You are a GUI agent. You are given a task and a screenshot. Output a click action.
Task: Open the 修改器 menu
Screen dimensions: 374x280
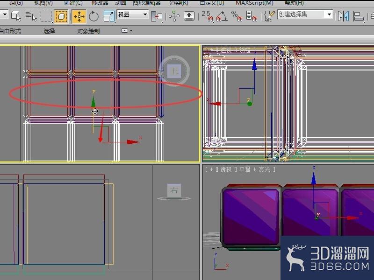100,3
